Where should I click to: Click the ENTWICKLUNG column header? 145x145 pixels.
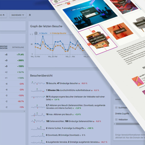pyautogui.click(x=18, y=47)
